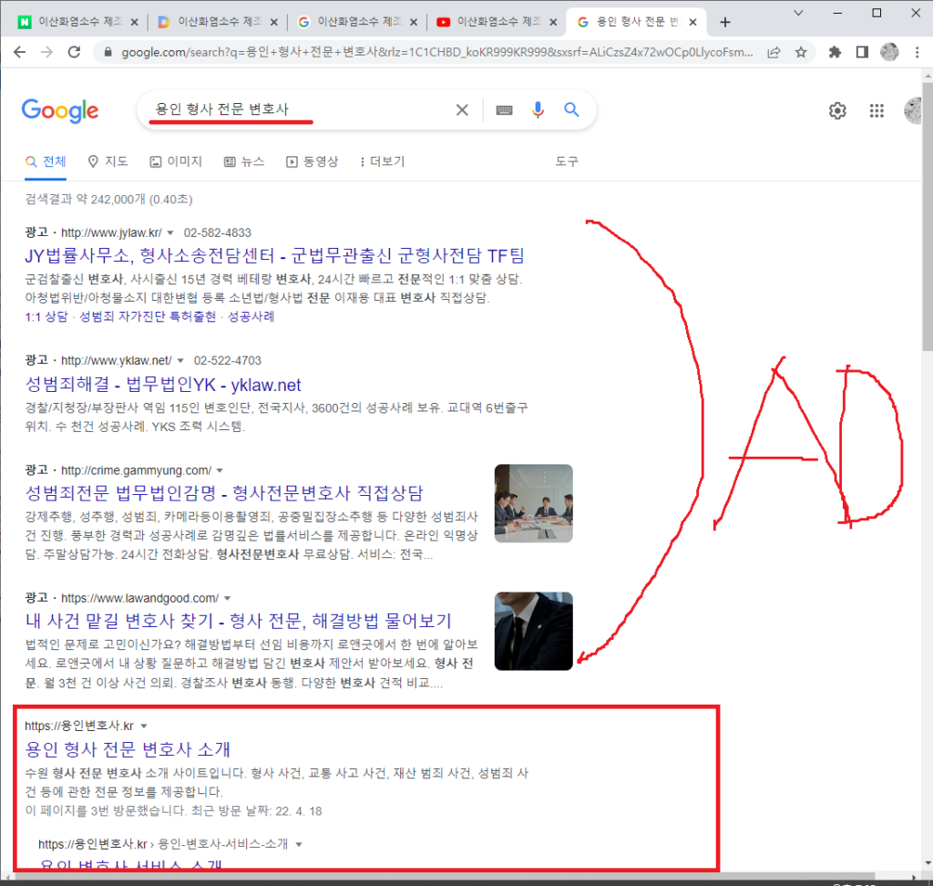Open the JY법률사무소 ad headline
Image resolution: width=933 pixels, height=886 pixels.
point(274,255)
